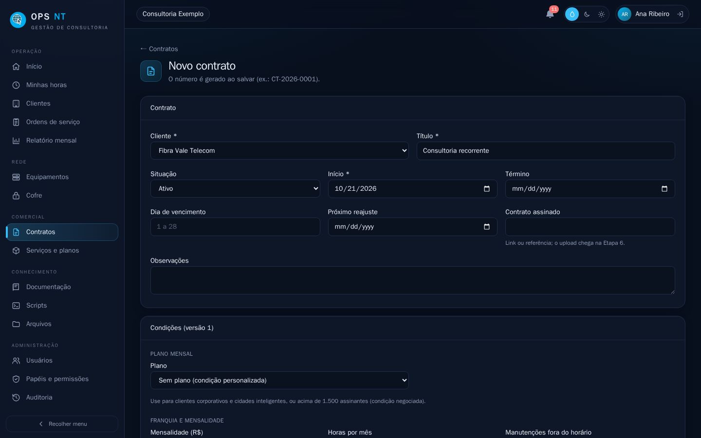The image size is (701, 438).
Task: Open notifications bell with 11 badge
Action: point(550,14)
